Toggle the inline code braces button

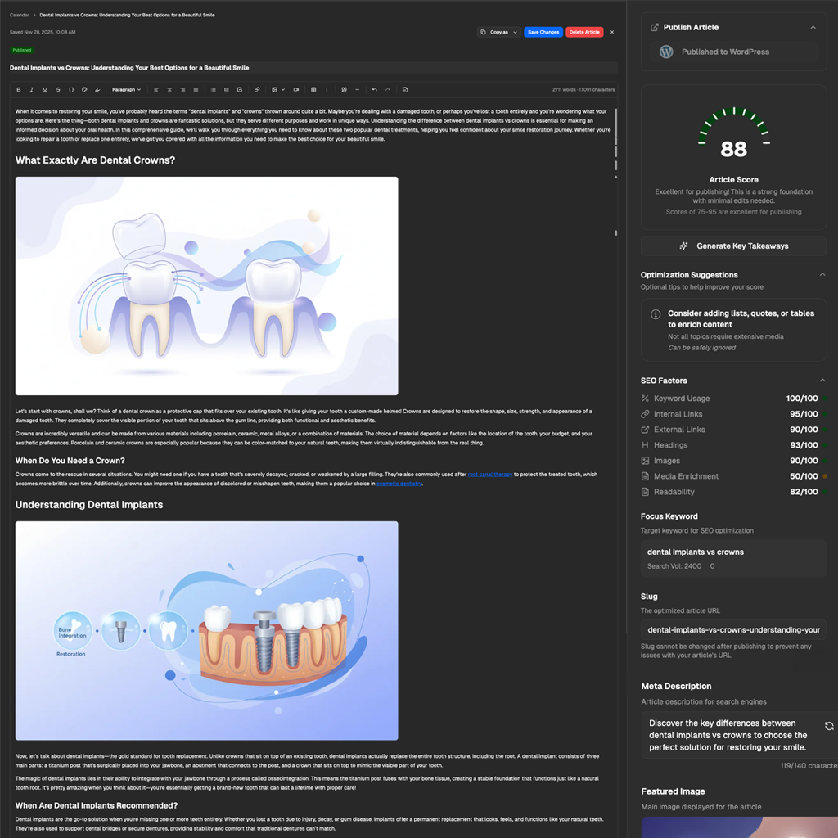[71, 89]
